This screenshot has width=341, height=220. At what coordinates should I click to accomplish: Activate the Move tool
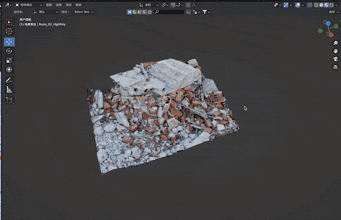tap(9, 41)
